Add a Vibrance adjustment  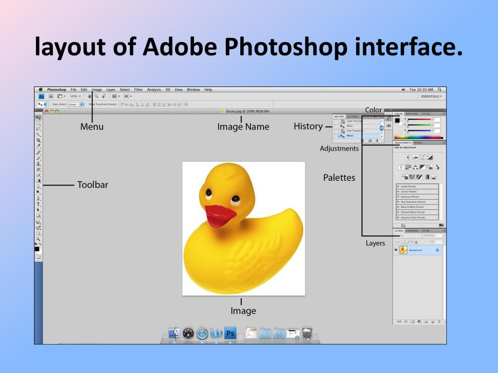point(401,167)
